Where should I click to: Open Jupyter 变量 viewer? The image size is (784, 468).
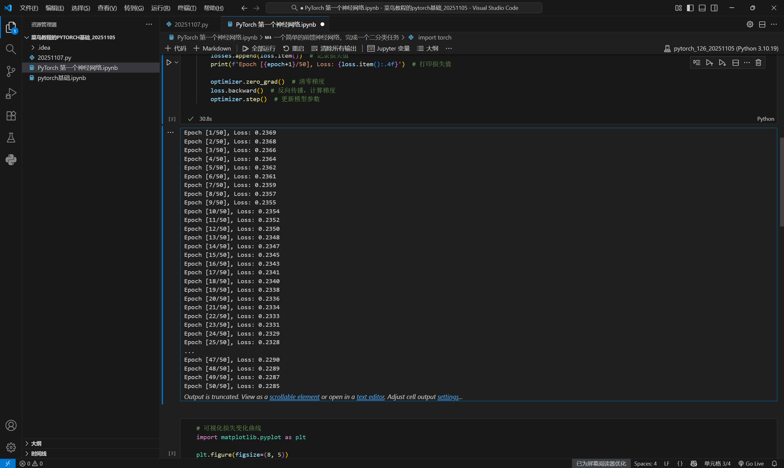tap(388, 48)
